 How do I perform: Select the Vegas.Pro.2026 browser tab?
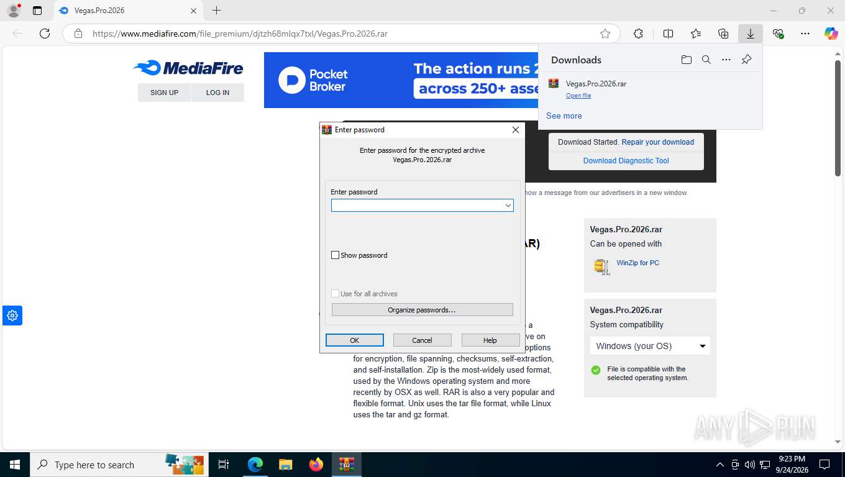point(127,11)
